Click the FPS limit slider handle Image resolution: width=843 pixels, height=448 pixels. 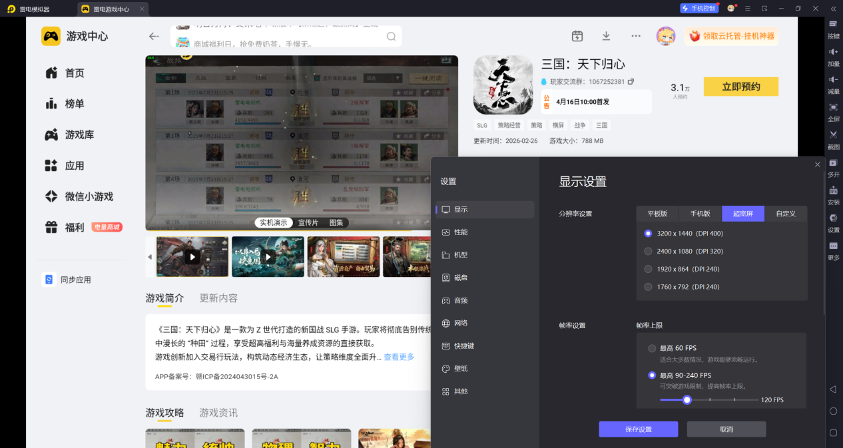(687, 400)
